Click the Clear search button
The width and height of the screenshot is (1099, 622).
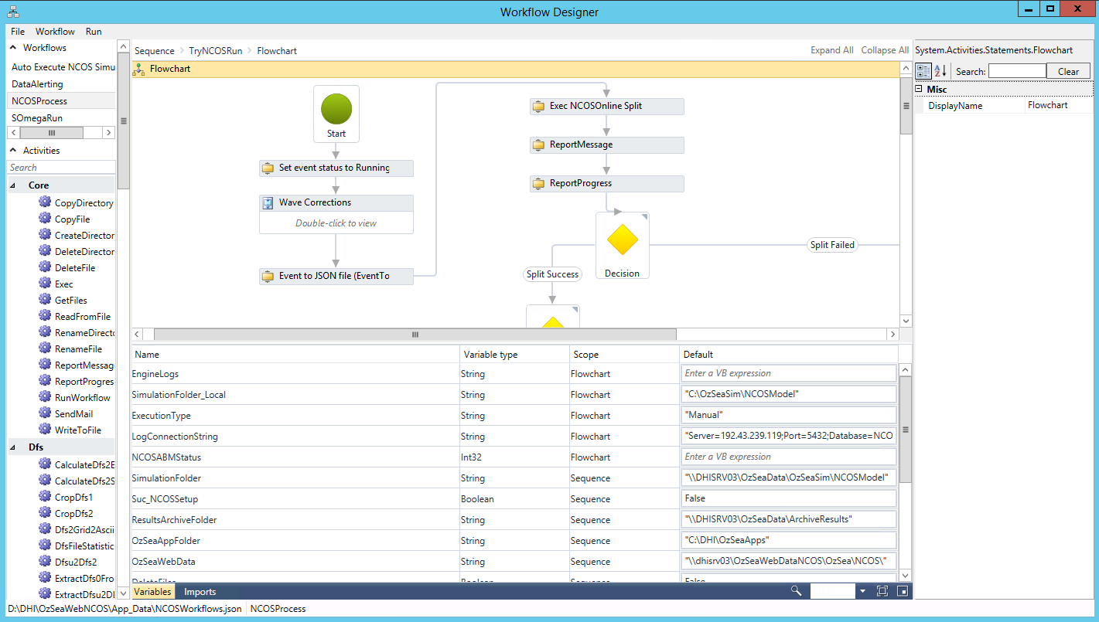1068,71
